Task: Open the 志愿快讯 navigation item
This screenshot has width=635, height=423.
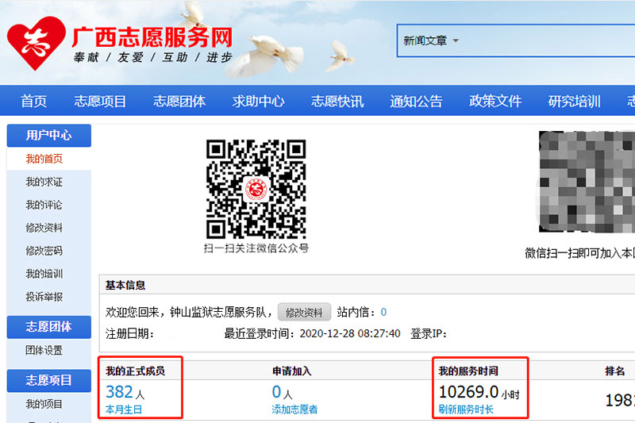Action: (x=337, y=101)
